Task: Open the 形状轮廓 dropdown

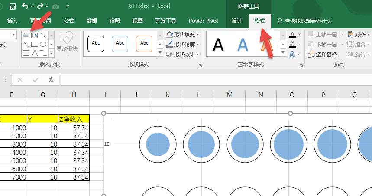Action: click(x=182, y=44)
